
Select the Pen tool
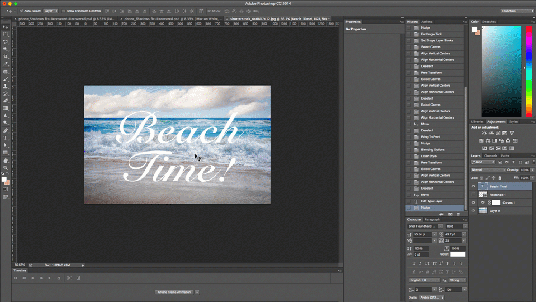[6, 130]
